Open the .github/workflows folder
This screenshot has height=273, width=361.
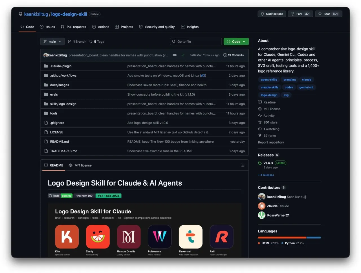pos(63,76)
